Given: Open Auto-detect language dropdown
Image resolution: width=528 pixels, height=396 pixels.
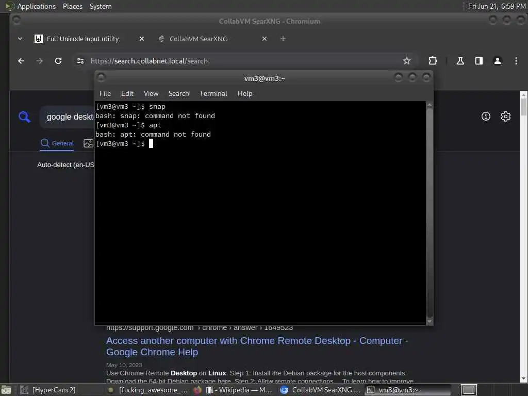Looking at the screenshot, I should click(65, 165).
